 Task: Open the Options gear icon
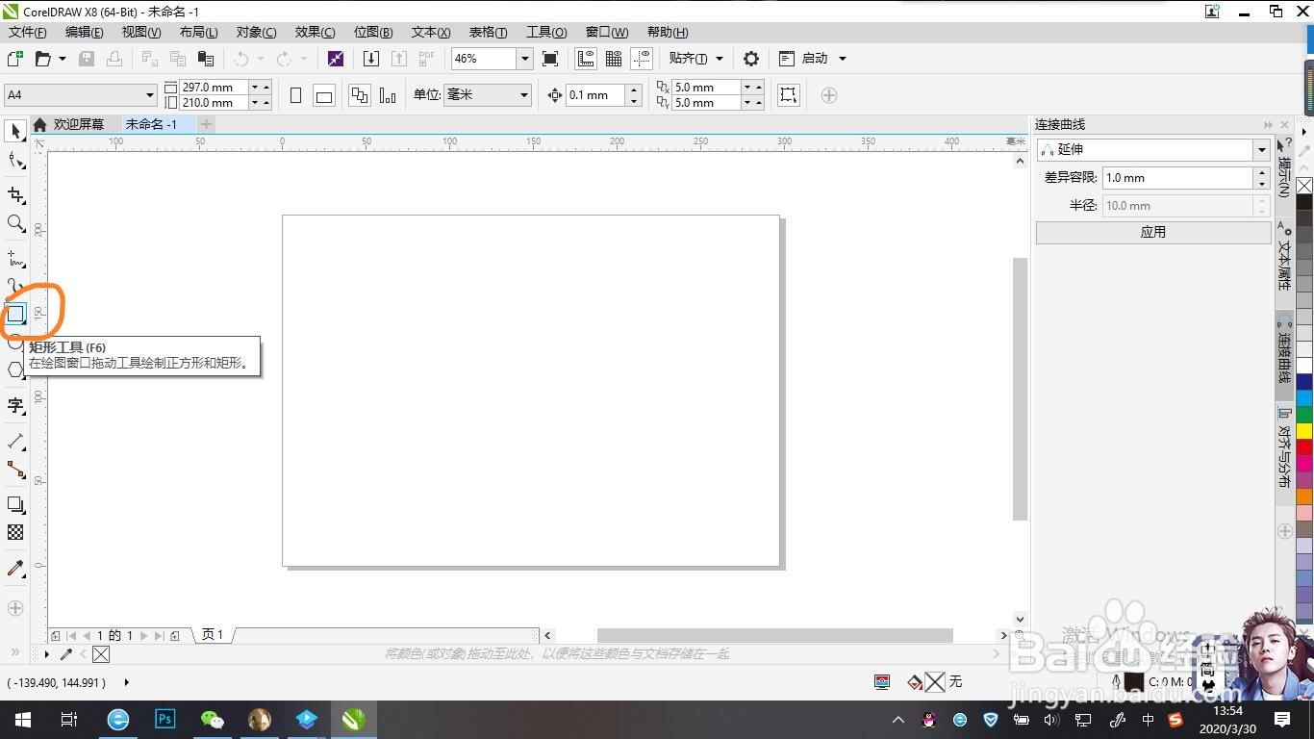click(x=751, y=59)
